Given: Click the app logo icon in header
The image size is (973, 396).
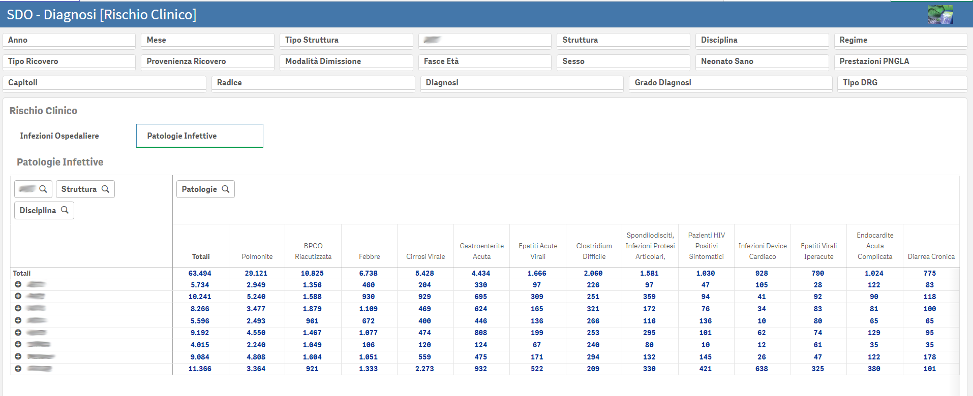Looking at the screenshot, I should click(x=940, y=15).
